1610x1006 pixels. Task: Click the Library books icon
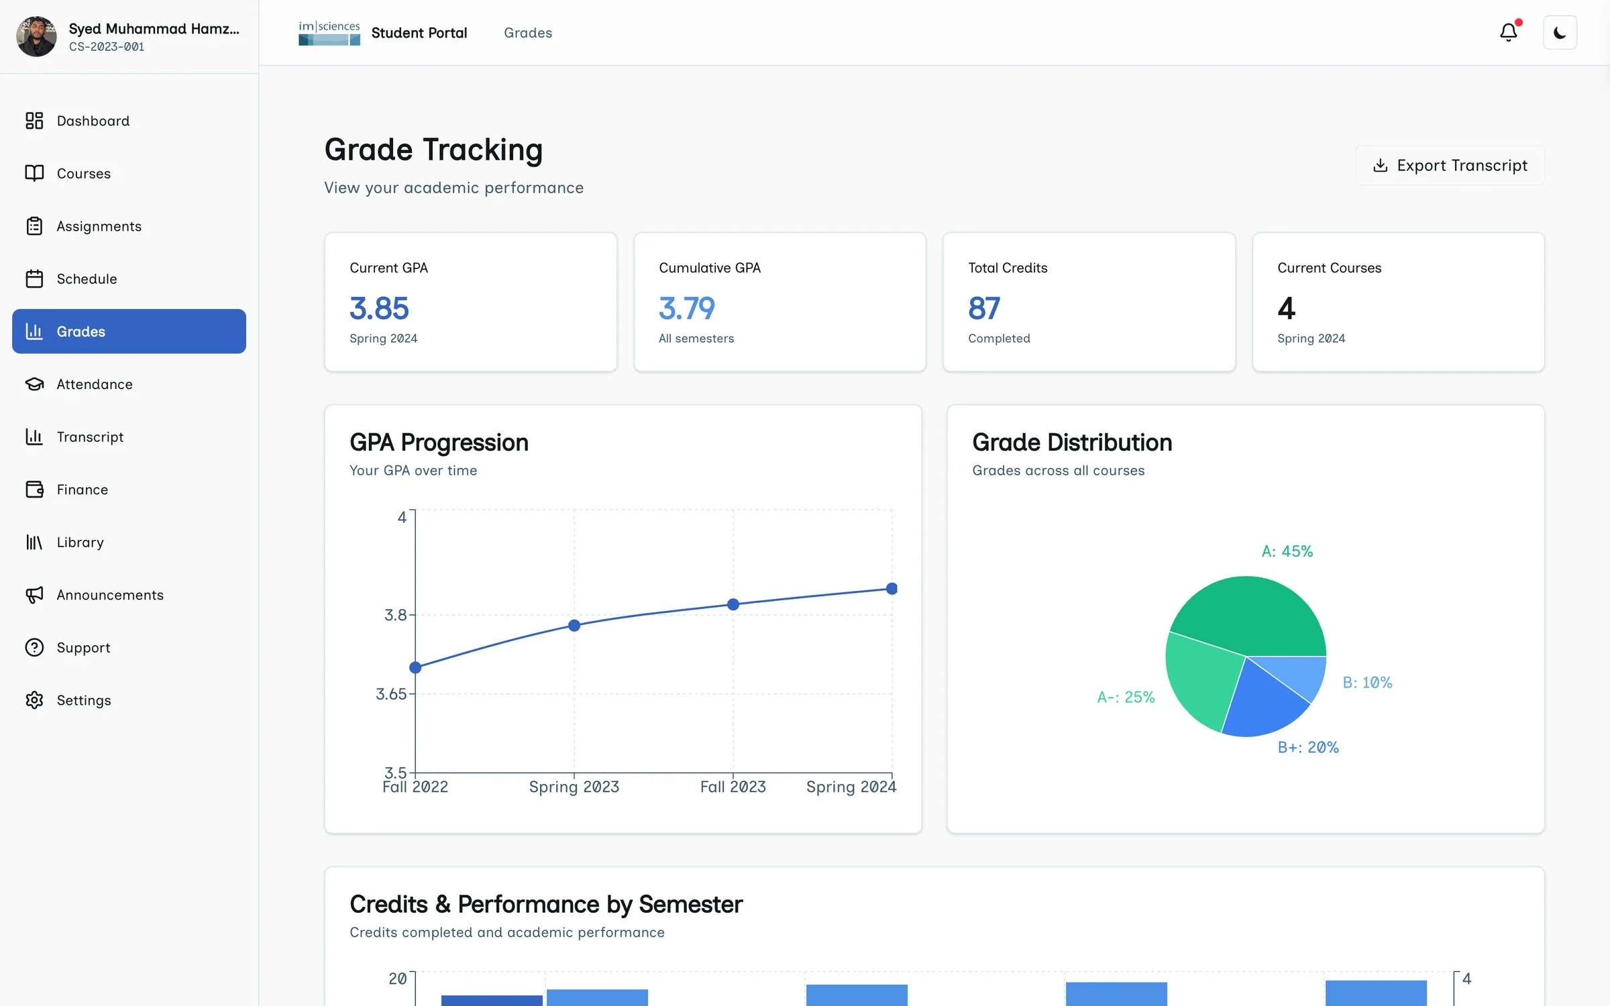tap(34, 542)
